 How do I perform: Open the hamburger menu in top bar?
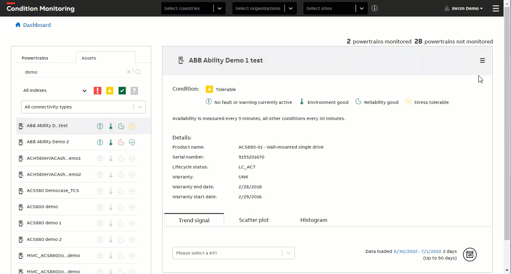tap(496, 8)
